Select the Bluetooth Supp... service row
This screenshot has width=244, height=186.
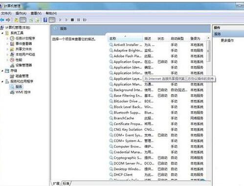click(x=156, y=113)
